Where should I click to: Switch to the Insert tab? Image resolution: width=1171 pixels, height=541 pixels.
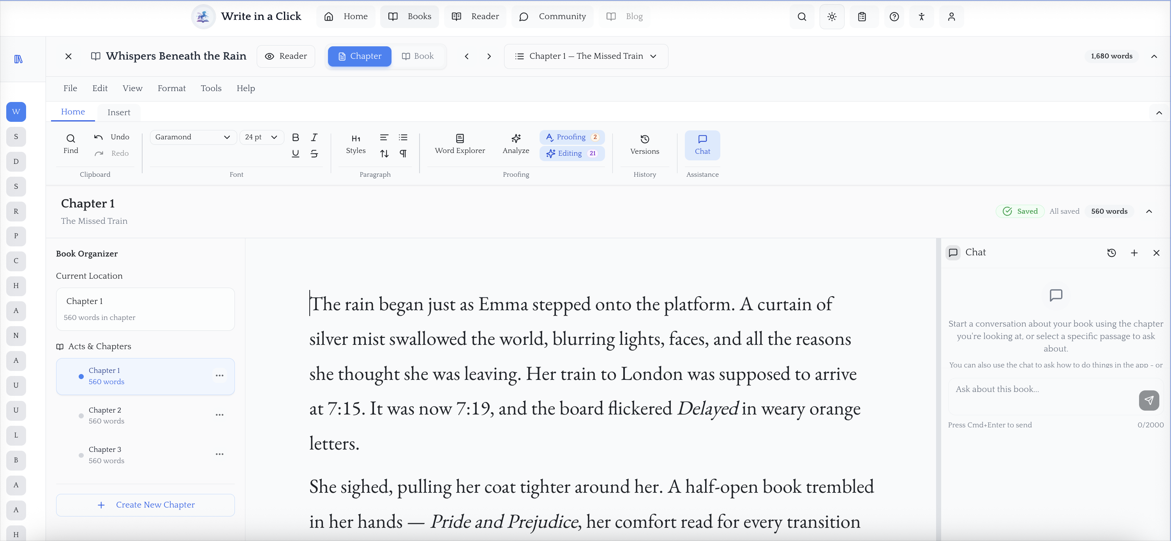click(x=119, y=112)
